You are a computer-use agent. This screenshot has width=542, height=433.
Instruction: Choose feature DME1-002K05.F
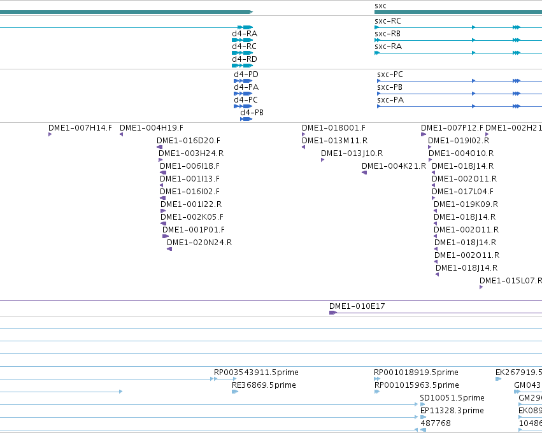click(x=192, y=218)
